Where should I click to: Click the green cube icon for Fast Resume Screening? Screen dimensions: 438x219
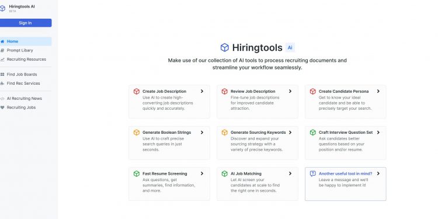[136, 173]
